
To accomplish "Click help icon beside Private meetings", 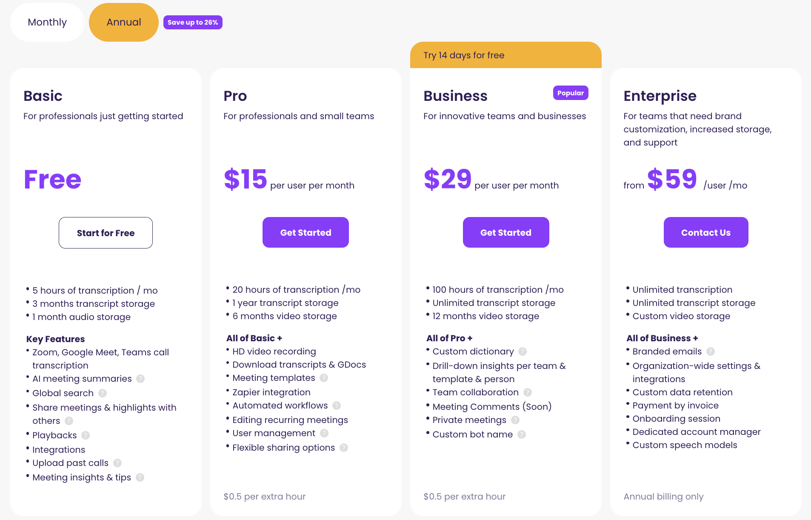I will point(515,420).
